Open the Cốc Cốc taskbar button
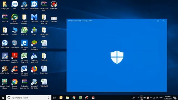The width and height of the screenshot is (178, 100). 80,97
